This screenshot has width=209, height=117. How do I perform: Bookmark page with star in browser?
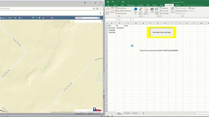94,9
